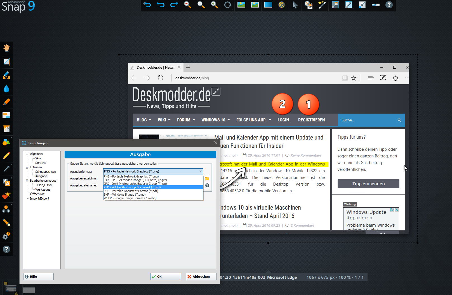Select the text tool with A letters
Viewport: 452px width, 295px height.
click(x=6, y=182)
